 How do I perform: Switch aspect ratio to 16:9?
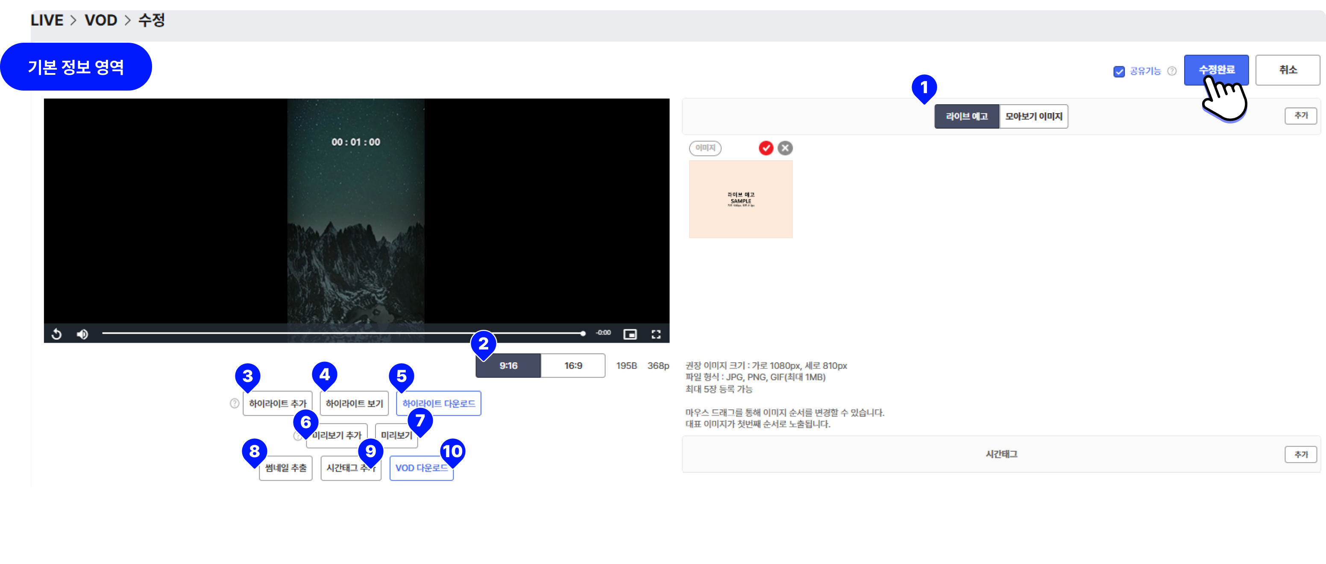click(x=572, y=366)
